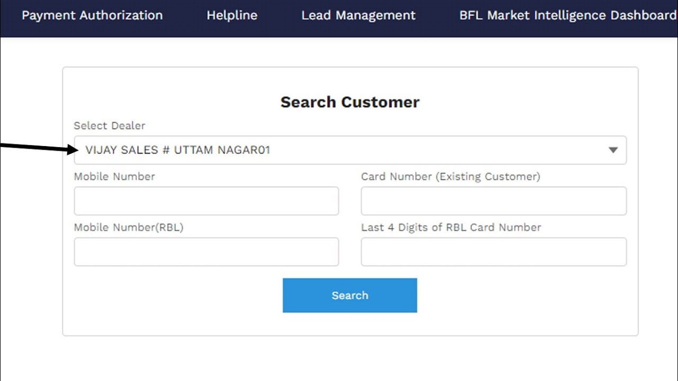Click the Search Customer heading
Image resolution: width=678 pixels, height=381 pixels.
click(x=350, y=102)
